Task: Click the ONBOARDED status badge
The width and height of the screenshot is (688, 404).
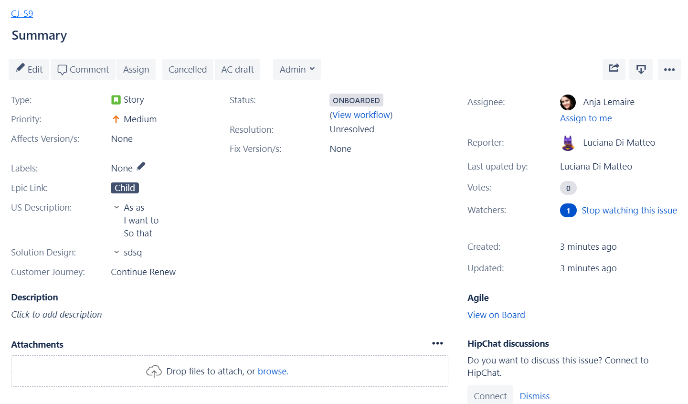Action: pos(356,100)
